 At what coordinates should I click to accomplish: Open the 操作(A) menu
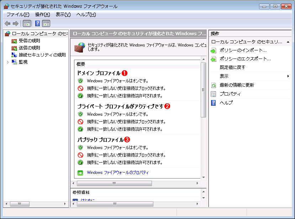pyautogui.click(x=42, y=15)
